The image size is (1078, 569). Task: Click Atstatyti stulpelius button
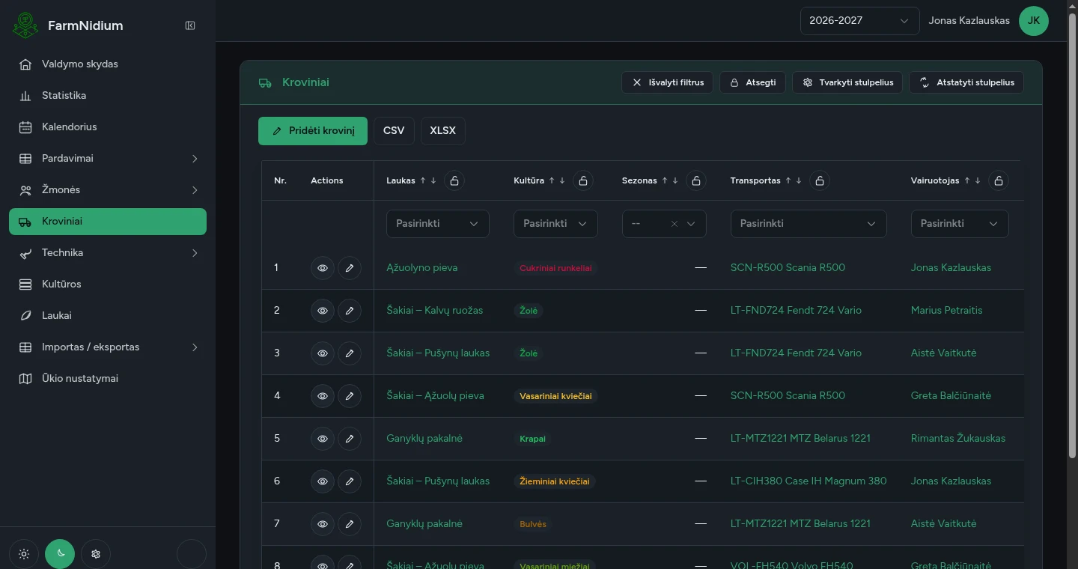click(x=966, y=82)
